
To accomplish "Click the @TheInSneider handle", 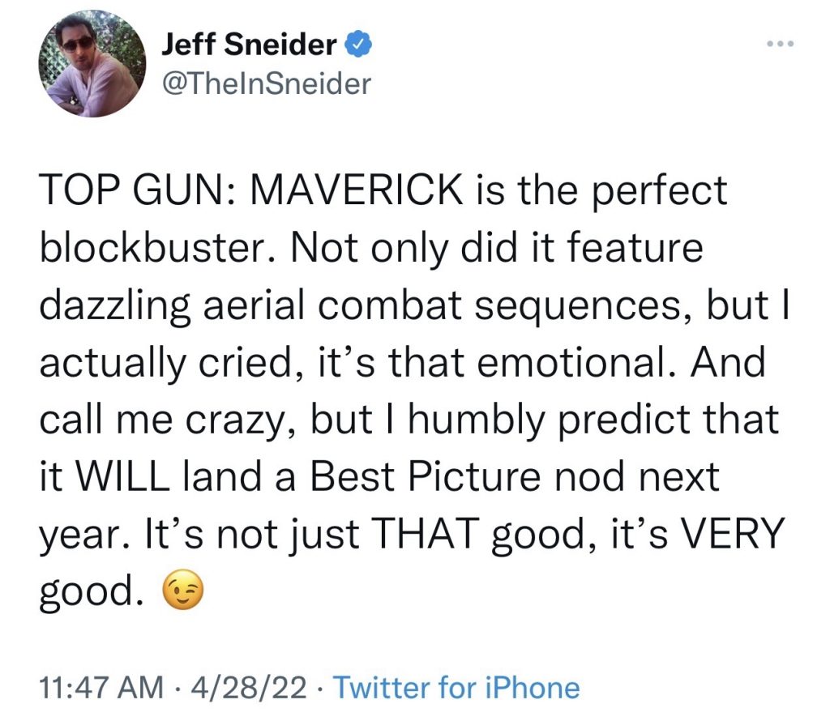I will pyautogui.click(x=266, y=83).
